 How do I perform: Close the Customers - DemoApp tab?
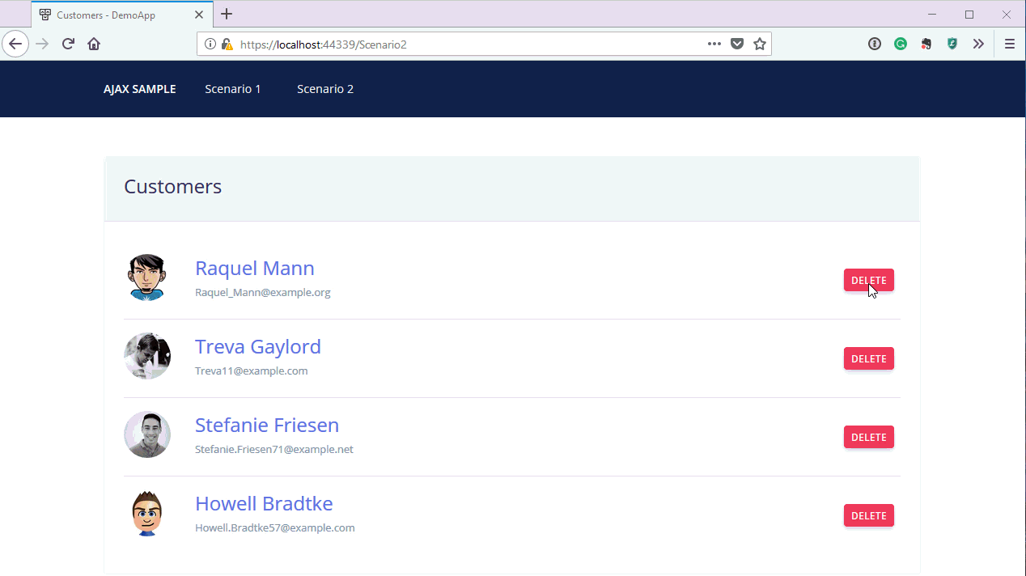click(199, 15)
